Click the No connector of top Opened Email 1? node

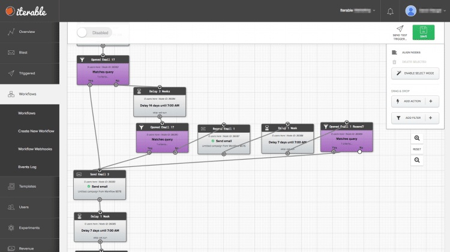click(116, 85)
